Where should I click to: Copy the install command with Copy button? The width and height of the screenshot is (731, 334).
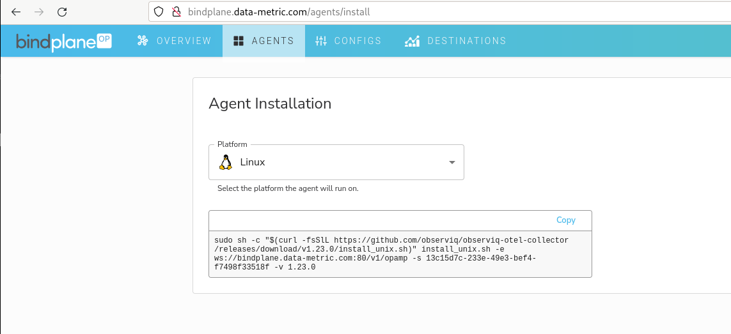[x=566, y=220]
